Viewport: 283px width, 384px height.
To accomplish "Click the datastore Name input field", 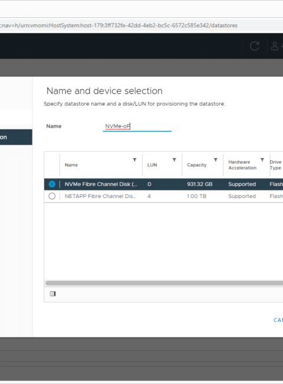I will click(x=137, y=126).
